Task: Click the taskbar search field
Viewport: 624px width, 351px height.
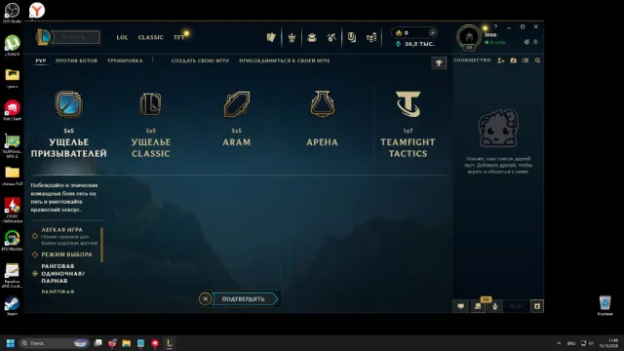Action: [x=54, y=343]
